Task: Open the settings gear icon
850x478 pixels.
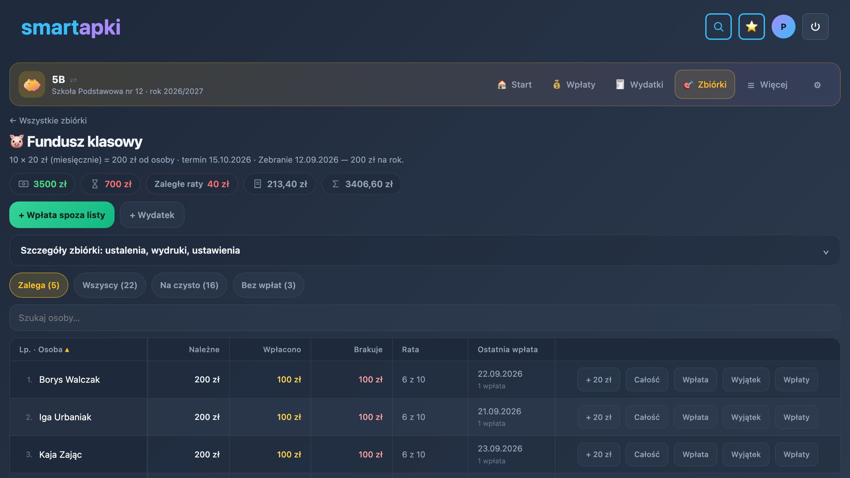Action: pyautogui.click(x=817, y=85)
